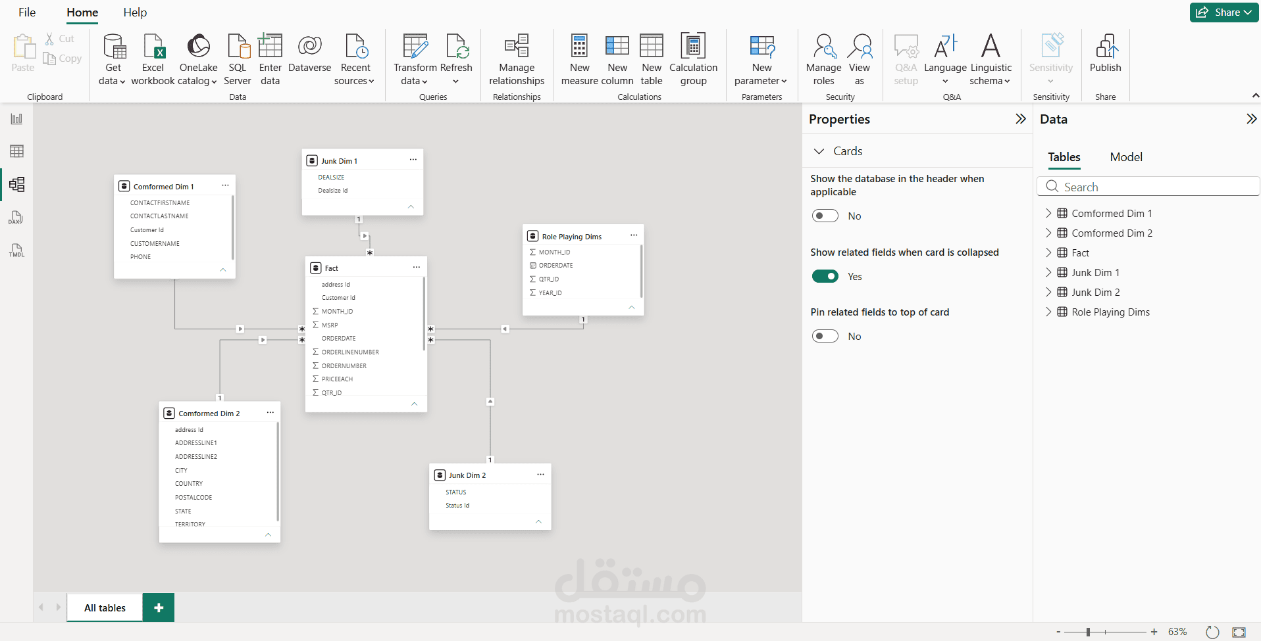The width and height of the screenshot is (1261, 641).
Task: Open the Get data source picker
Action: coord(113,60)
